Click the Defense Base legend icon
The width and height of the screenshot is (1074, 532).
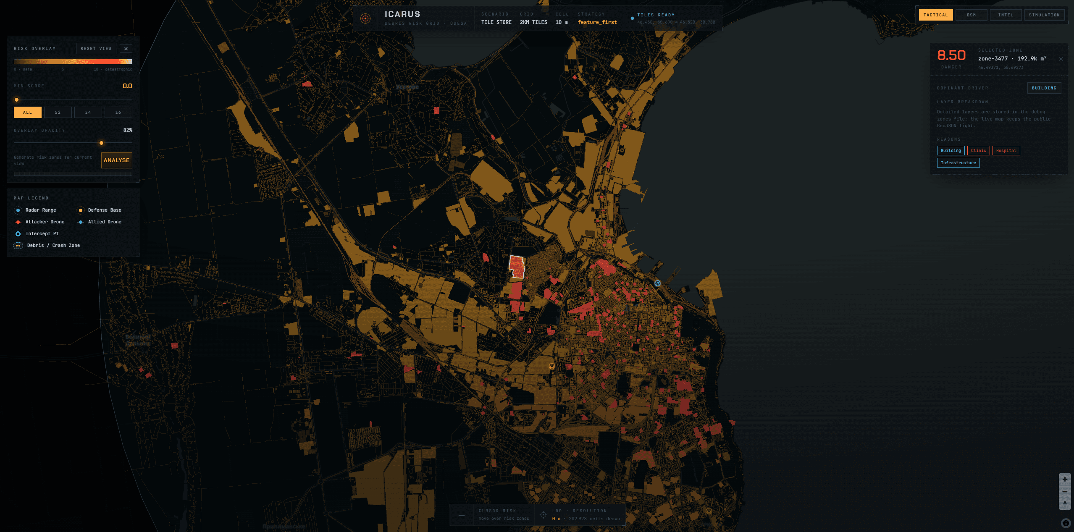[81, 210]
